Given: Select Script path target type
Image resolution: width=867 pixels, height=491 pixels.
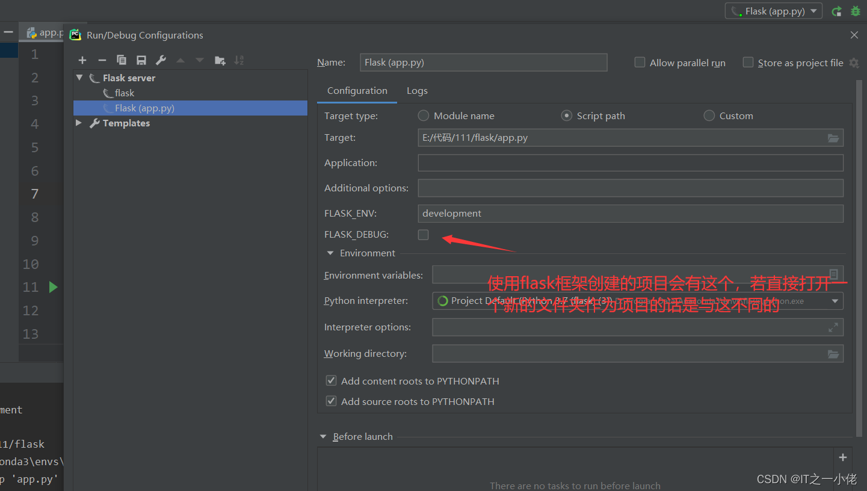Looking at the screenshot, I should point(566,116).
